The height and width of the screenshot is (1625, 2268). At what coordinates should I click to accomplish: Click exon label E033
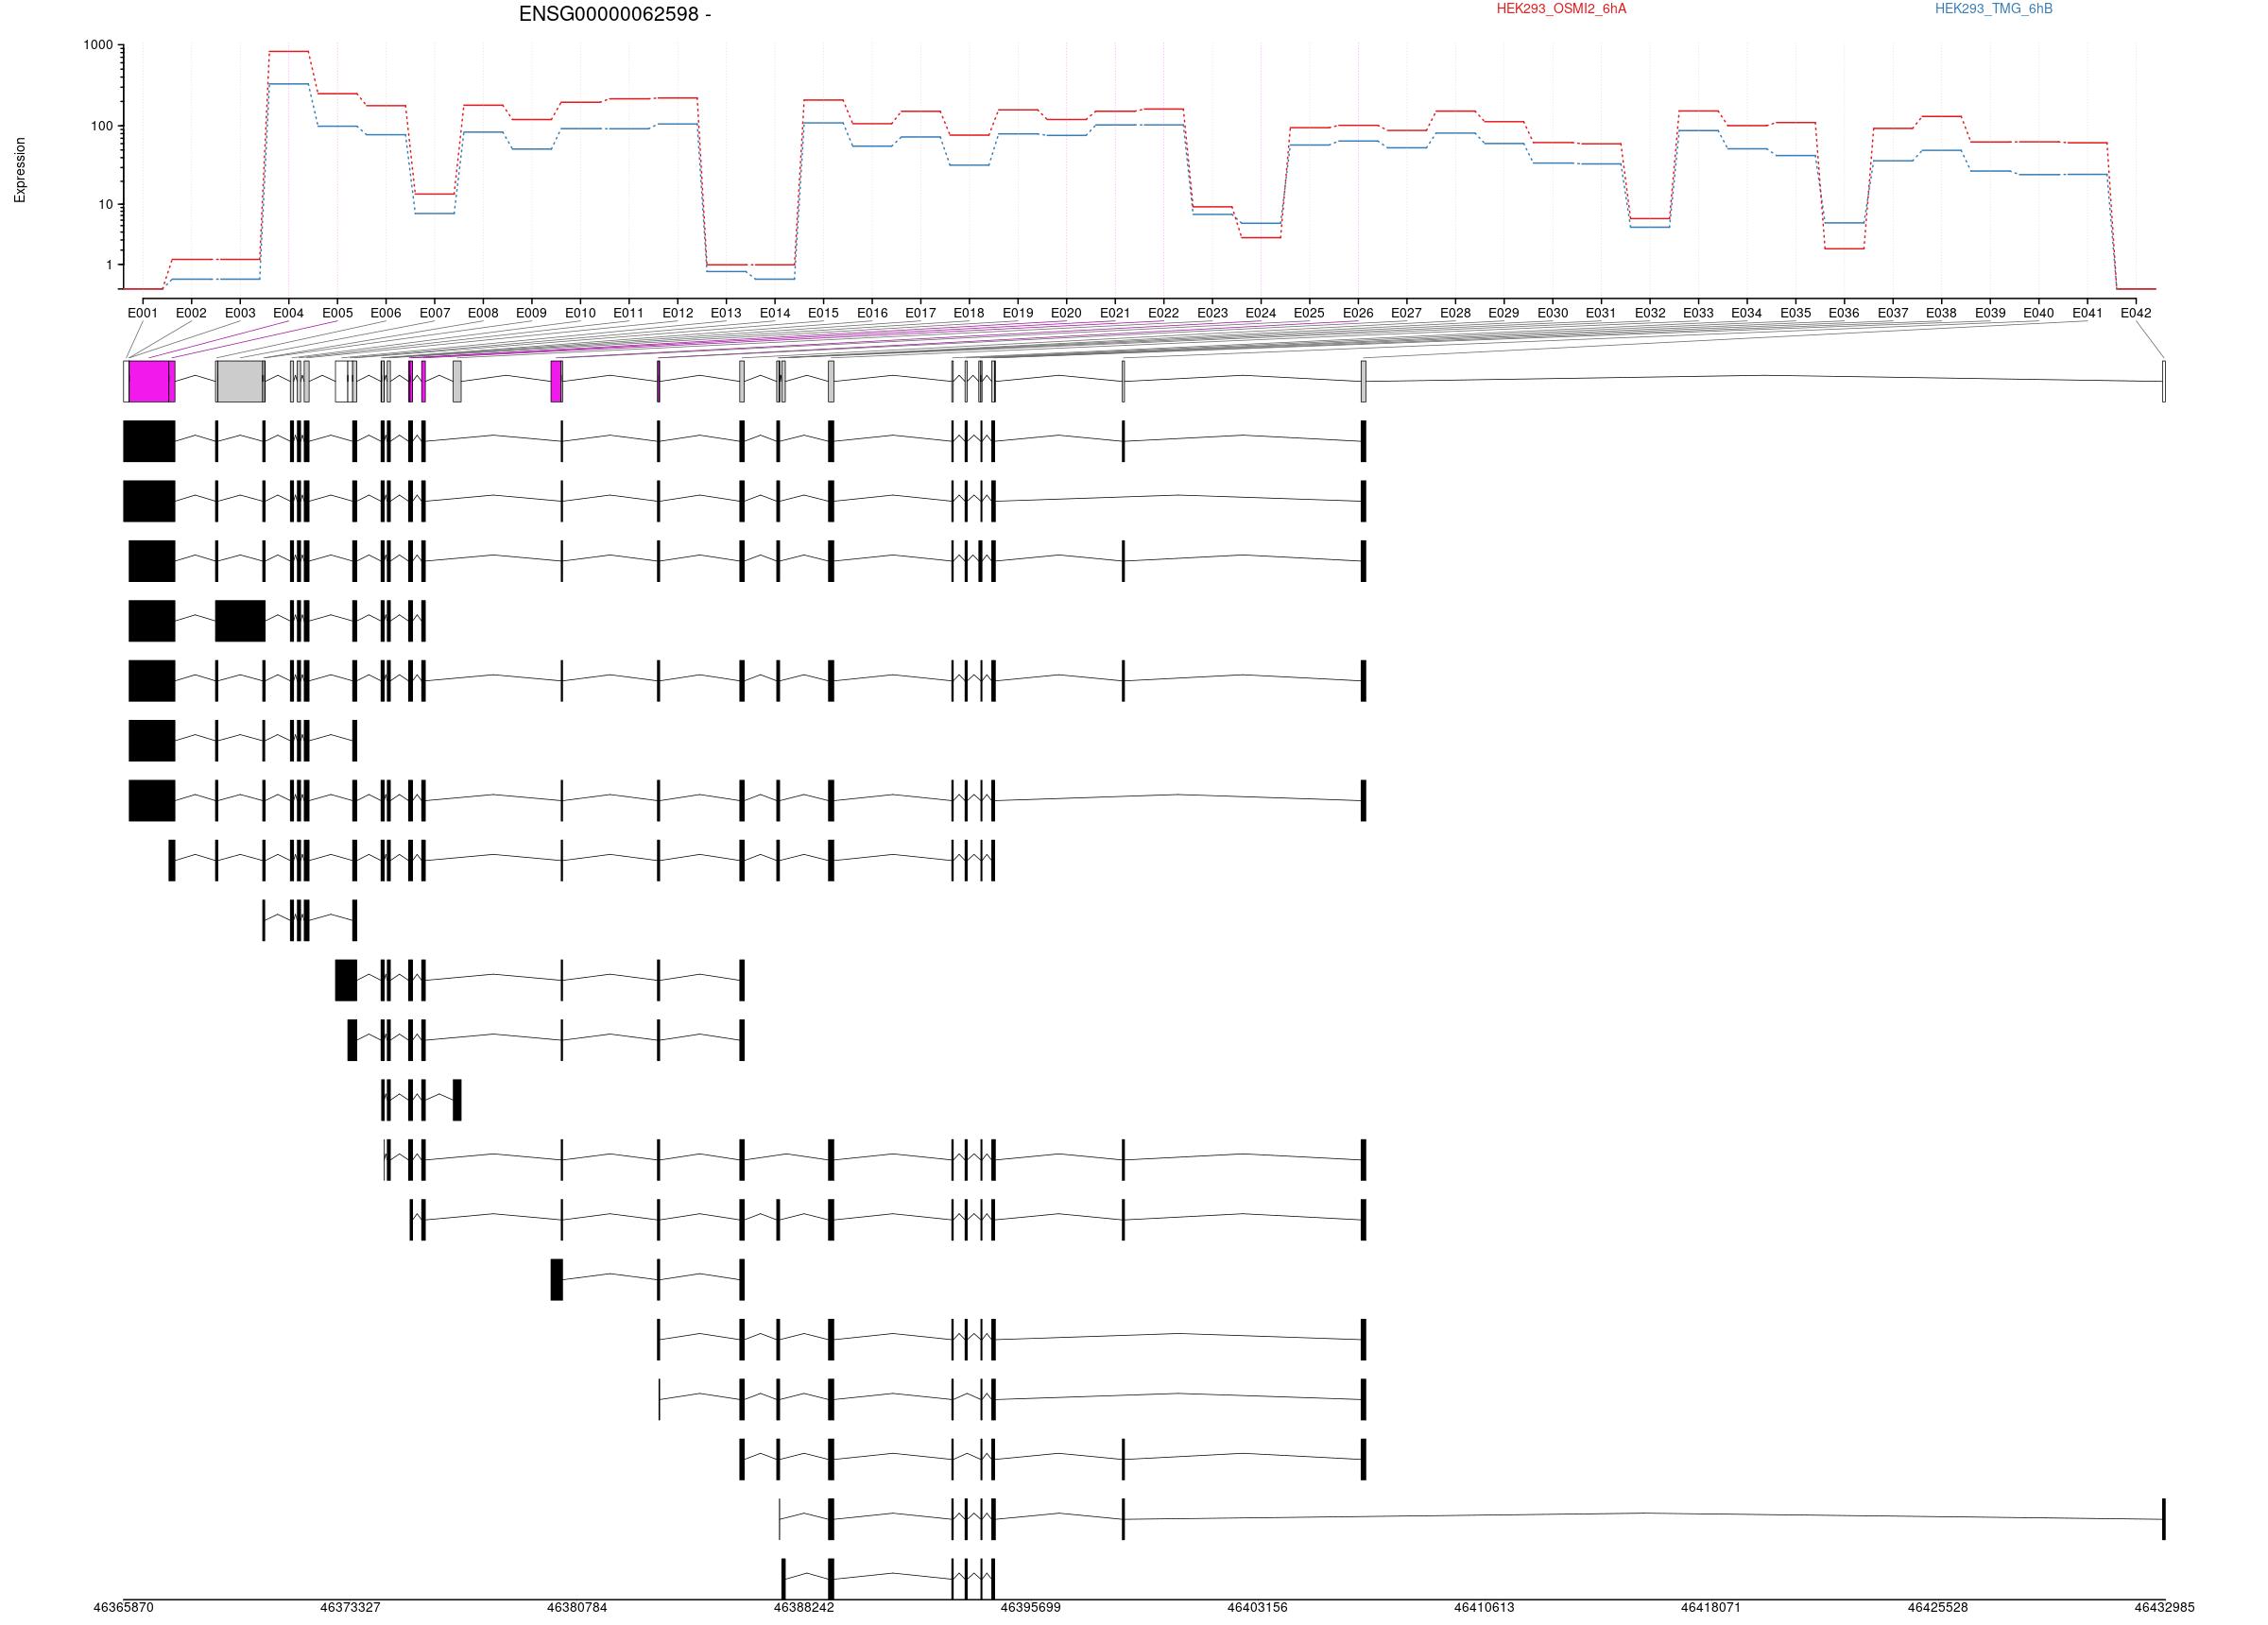click(1698, 313)
